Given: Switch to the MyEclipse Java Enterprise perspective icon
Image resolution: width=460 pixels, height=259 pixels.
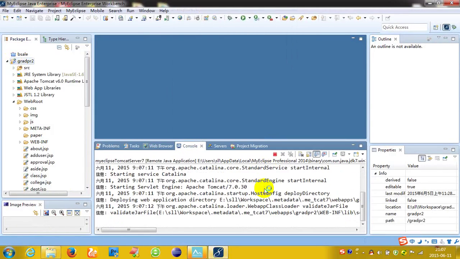Looking at the screenshot, I should 446,27.
